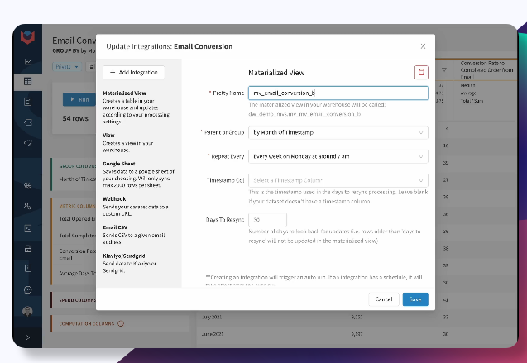Screen dimensions: 527x363
Task: Click the Add Integration button
Action: (134, 72)
